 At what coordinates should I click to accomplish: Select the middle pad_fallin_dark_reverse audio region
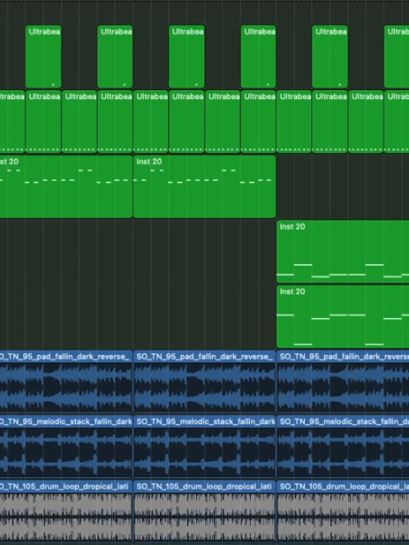pos(204,381)
